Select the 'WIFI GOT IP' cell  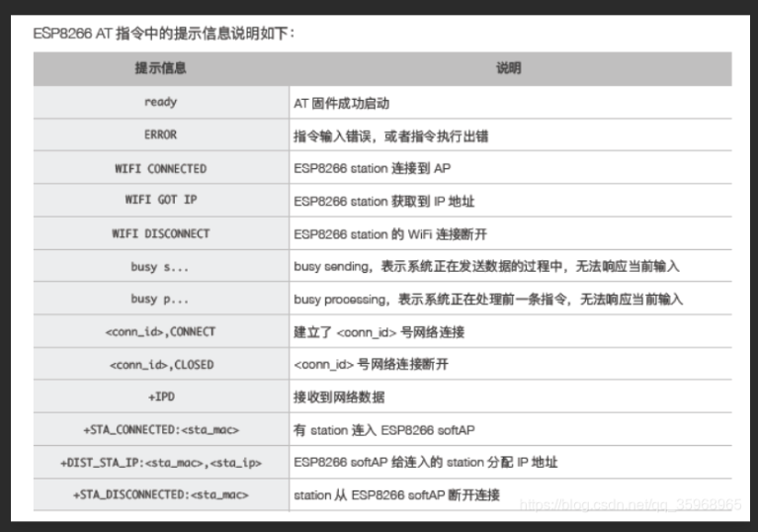160,200
